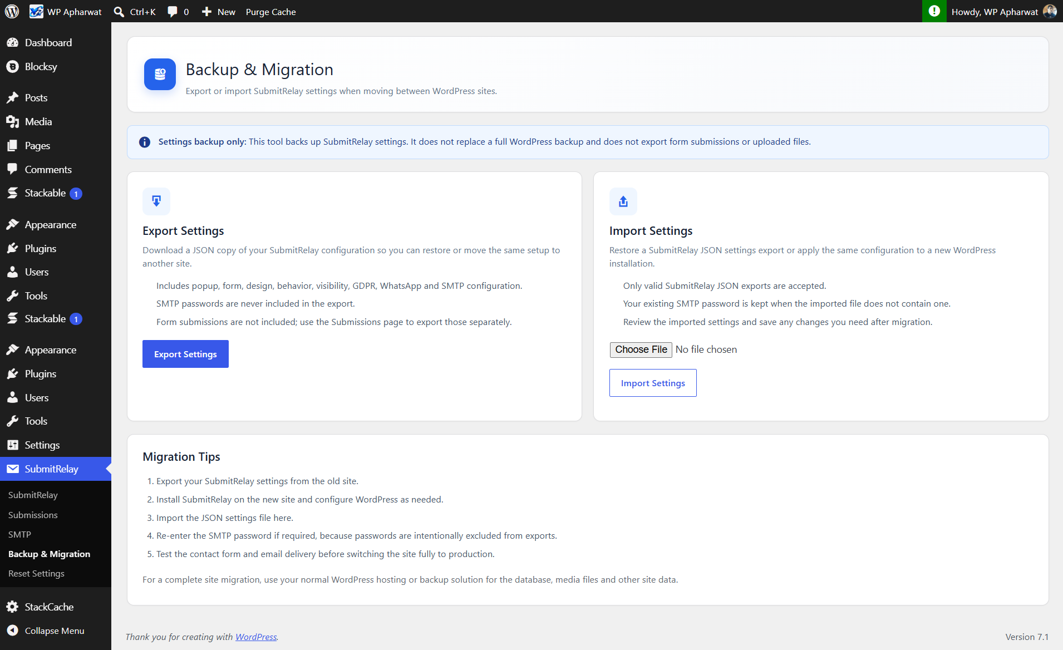The width and height of the screenshot is (1063, 650).
Task: Click the "Version 7.1" footer text
Action: (1027, 637)
